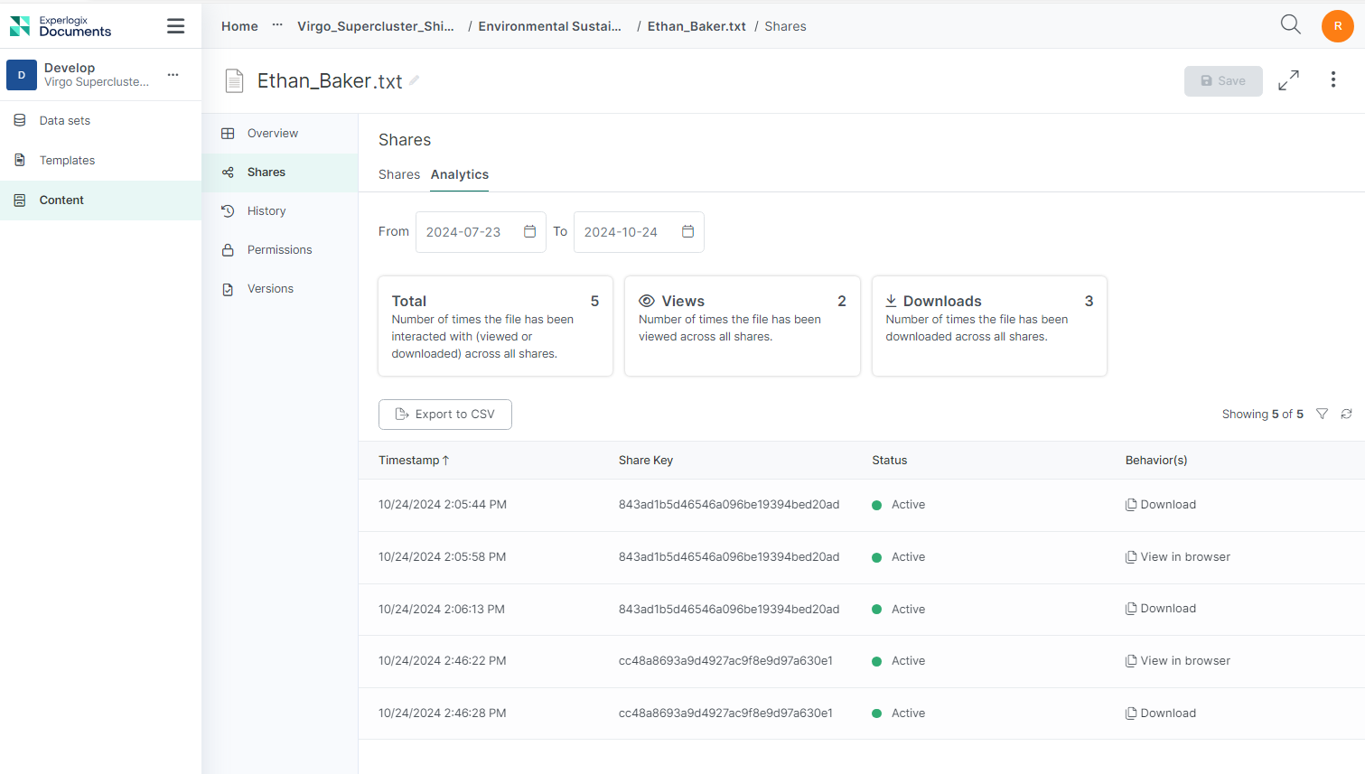Open the user avatar R menu
The width and height of the screenshot is (1365, 774).
[x=1337, y=26]
